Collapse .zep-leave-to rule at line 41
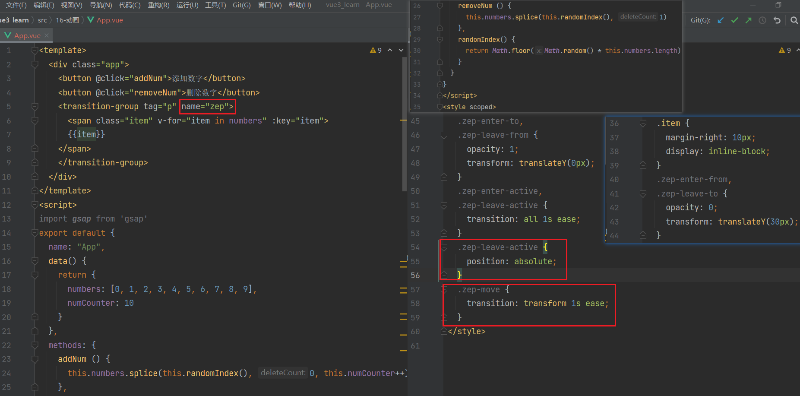The image size is (800, 396). click(643, 193)
